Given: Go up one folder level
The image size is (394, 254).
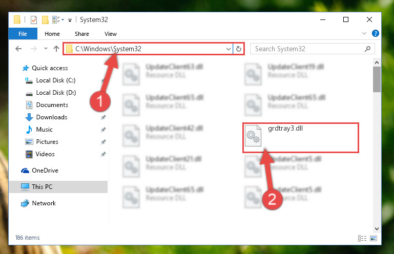Looking at the screenshot, I should (56, 49).
